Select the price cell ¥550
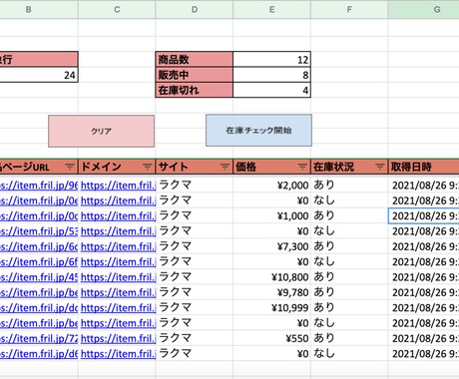The image size is (459, 379). tap(271, 338)
